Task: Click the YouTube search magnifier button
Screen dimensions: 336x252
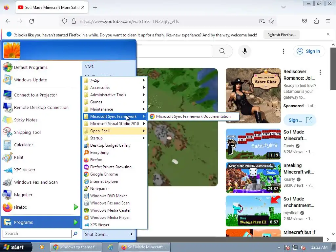Action: [x=222, y=51]
